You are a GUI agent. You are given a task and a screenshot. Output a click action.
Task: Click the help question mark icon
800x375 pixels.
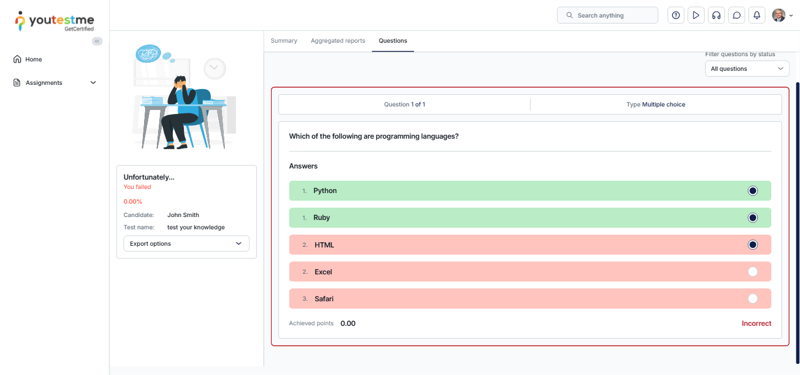coord(676,15)
